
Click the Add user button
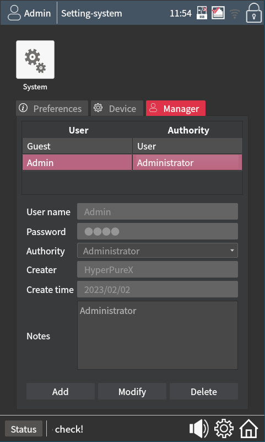pyautogui.click(x=61, y=391)
